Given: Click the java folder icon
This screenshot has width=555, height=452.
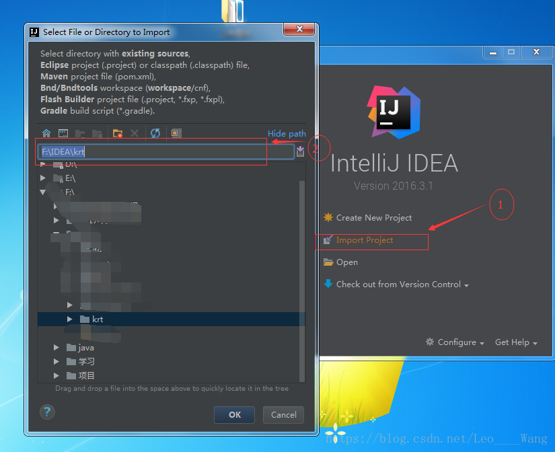Looking at the screenshot, I should tap(71, 348).
